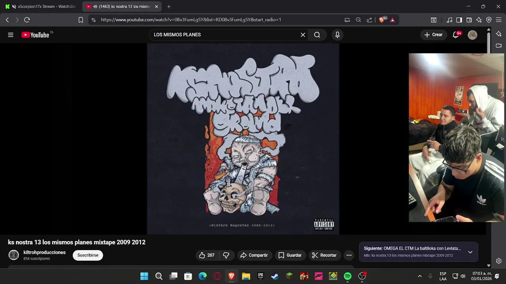Share the video via Compartir
Image resolution: width=506 pixels, height=284 pixels.
[x=254, y=255]
